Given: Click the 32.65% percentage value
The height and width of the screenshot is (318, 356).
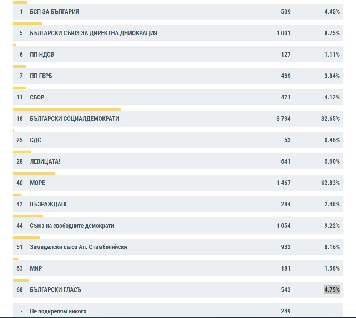Looking at the screenshot, I should pos(330,119).
